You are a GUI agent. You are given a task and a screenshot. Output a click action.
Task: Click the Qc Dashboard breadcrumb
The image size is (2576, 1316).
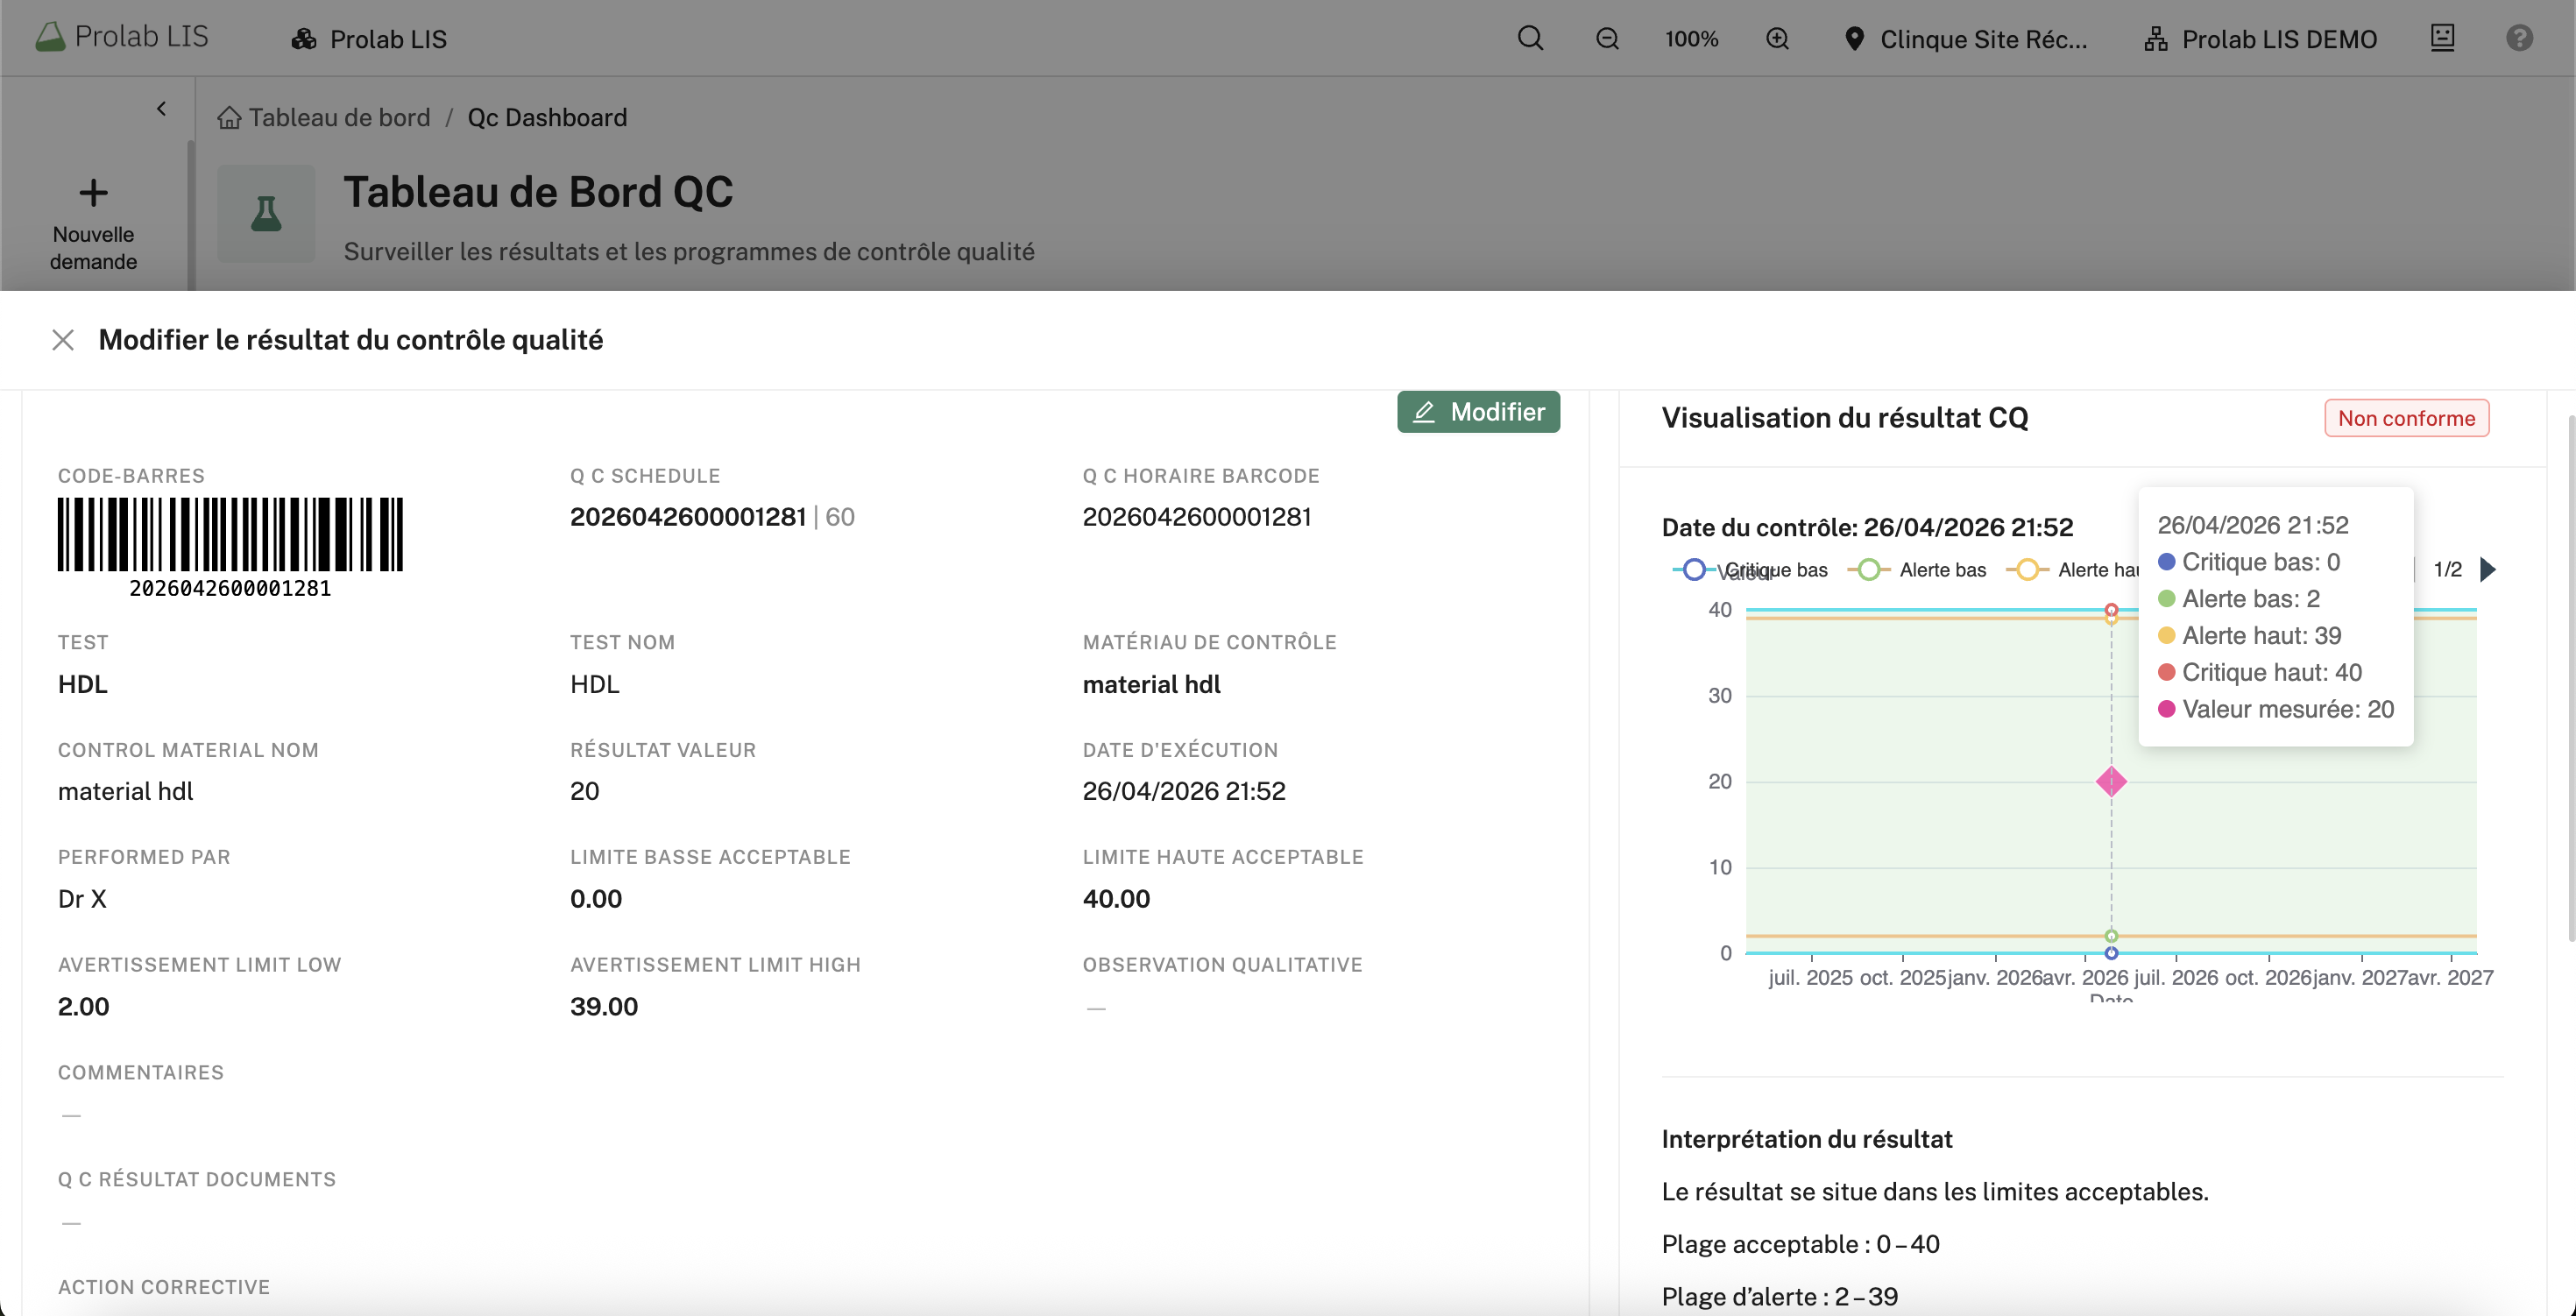coord(547,117)
